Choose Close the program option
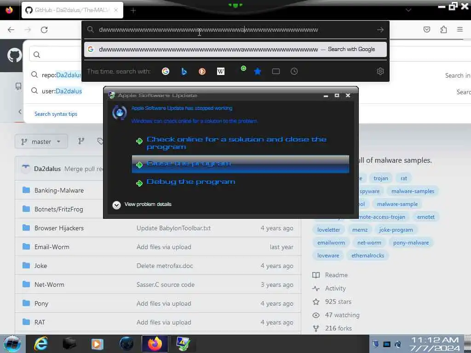 pos(240,164)
